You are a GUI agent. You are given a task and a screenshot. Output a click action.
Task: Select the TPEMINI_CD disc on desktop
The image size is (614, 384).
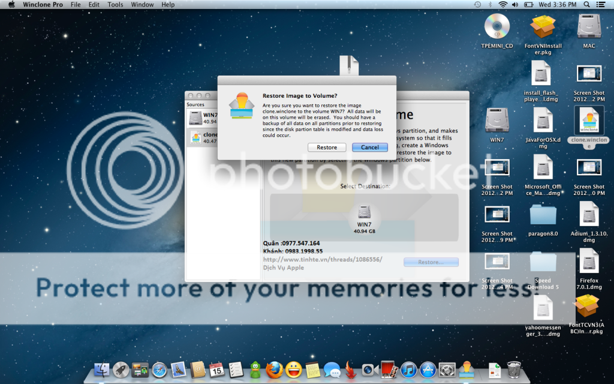click(496, 27)
